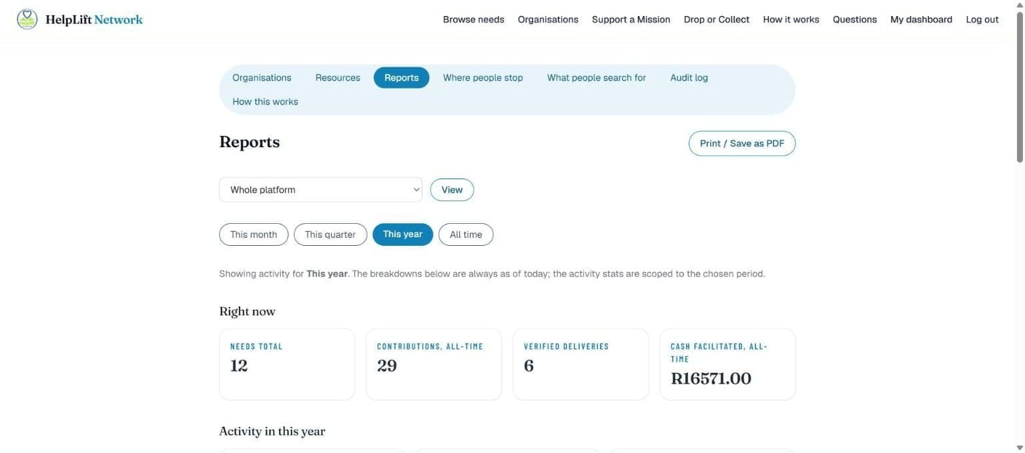
Task: Click the HelpLift Network heart logo icon
Action: click(27, 19)
